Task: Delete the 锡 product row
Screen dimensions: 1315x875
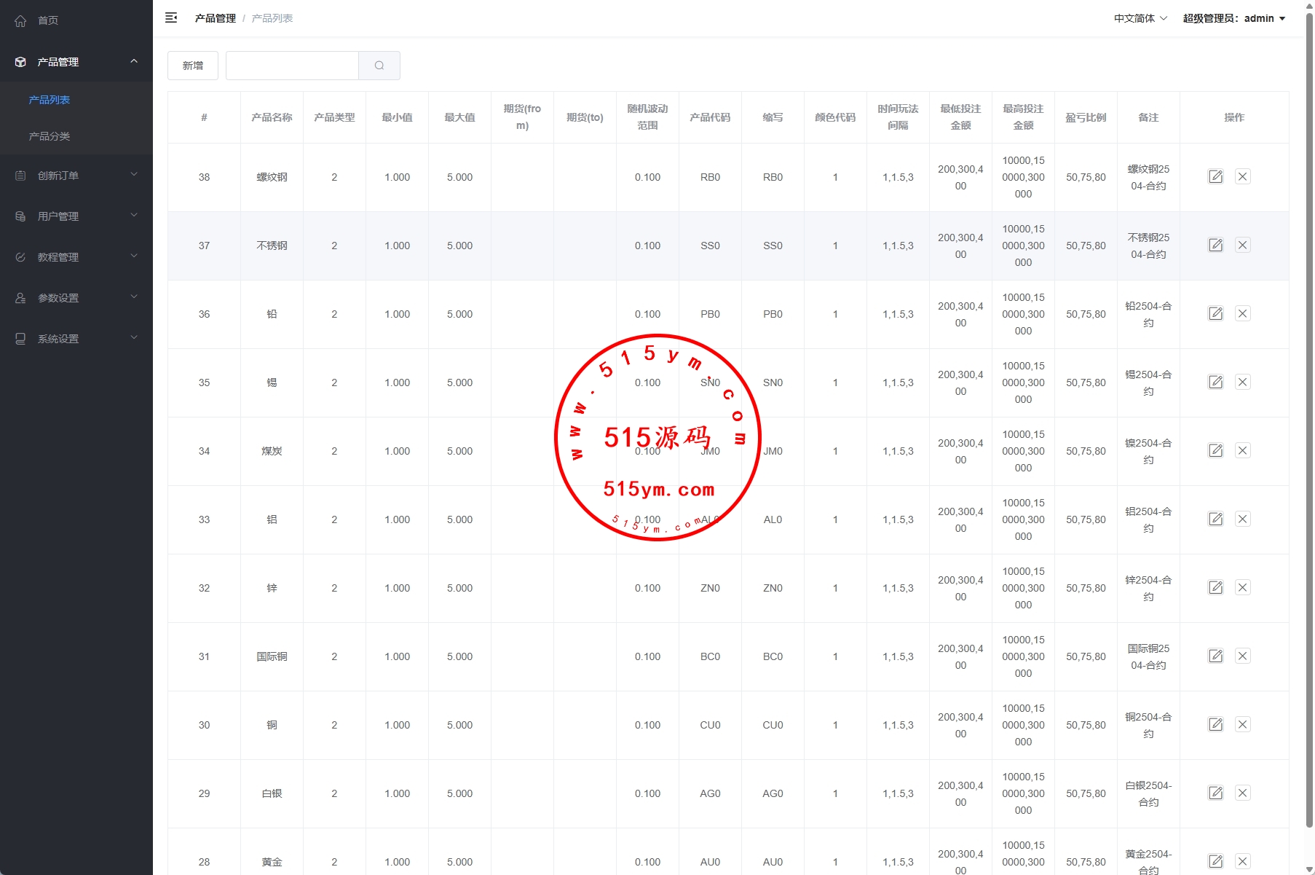Action: pos(1242,382)
